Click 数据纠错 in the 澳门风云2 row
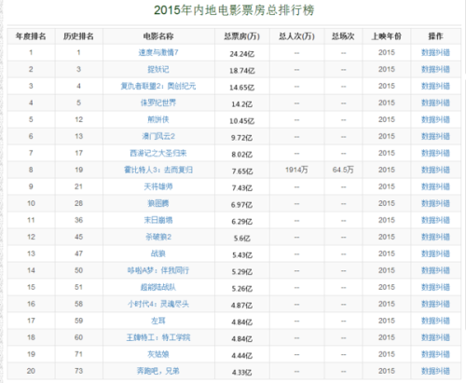The height and width of the screenshot is (383, 466). coord(435,136)
